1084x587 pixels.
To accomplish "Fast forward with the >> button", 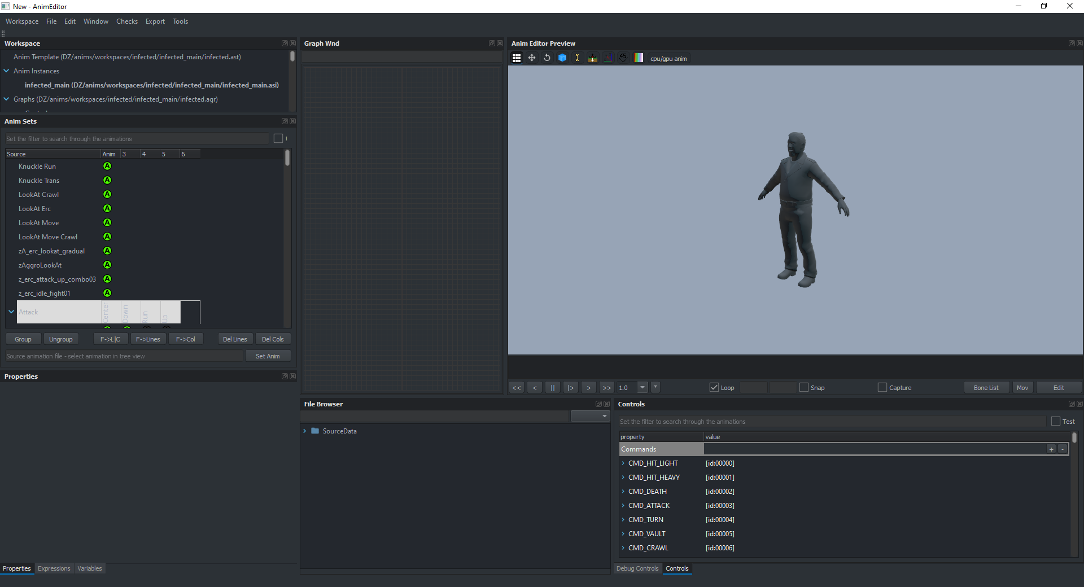I will click(x=607, y=388).
